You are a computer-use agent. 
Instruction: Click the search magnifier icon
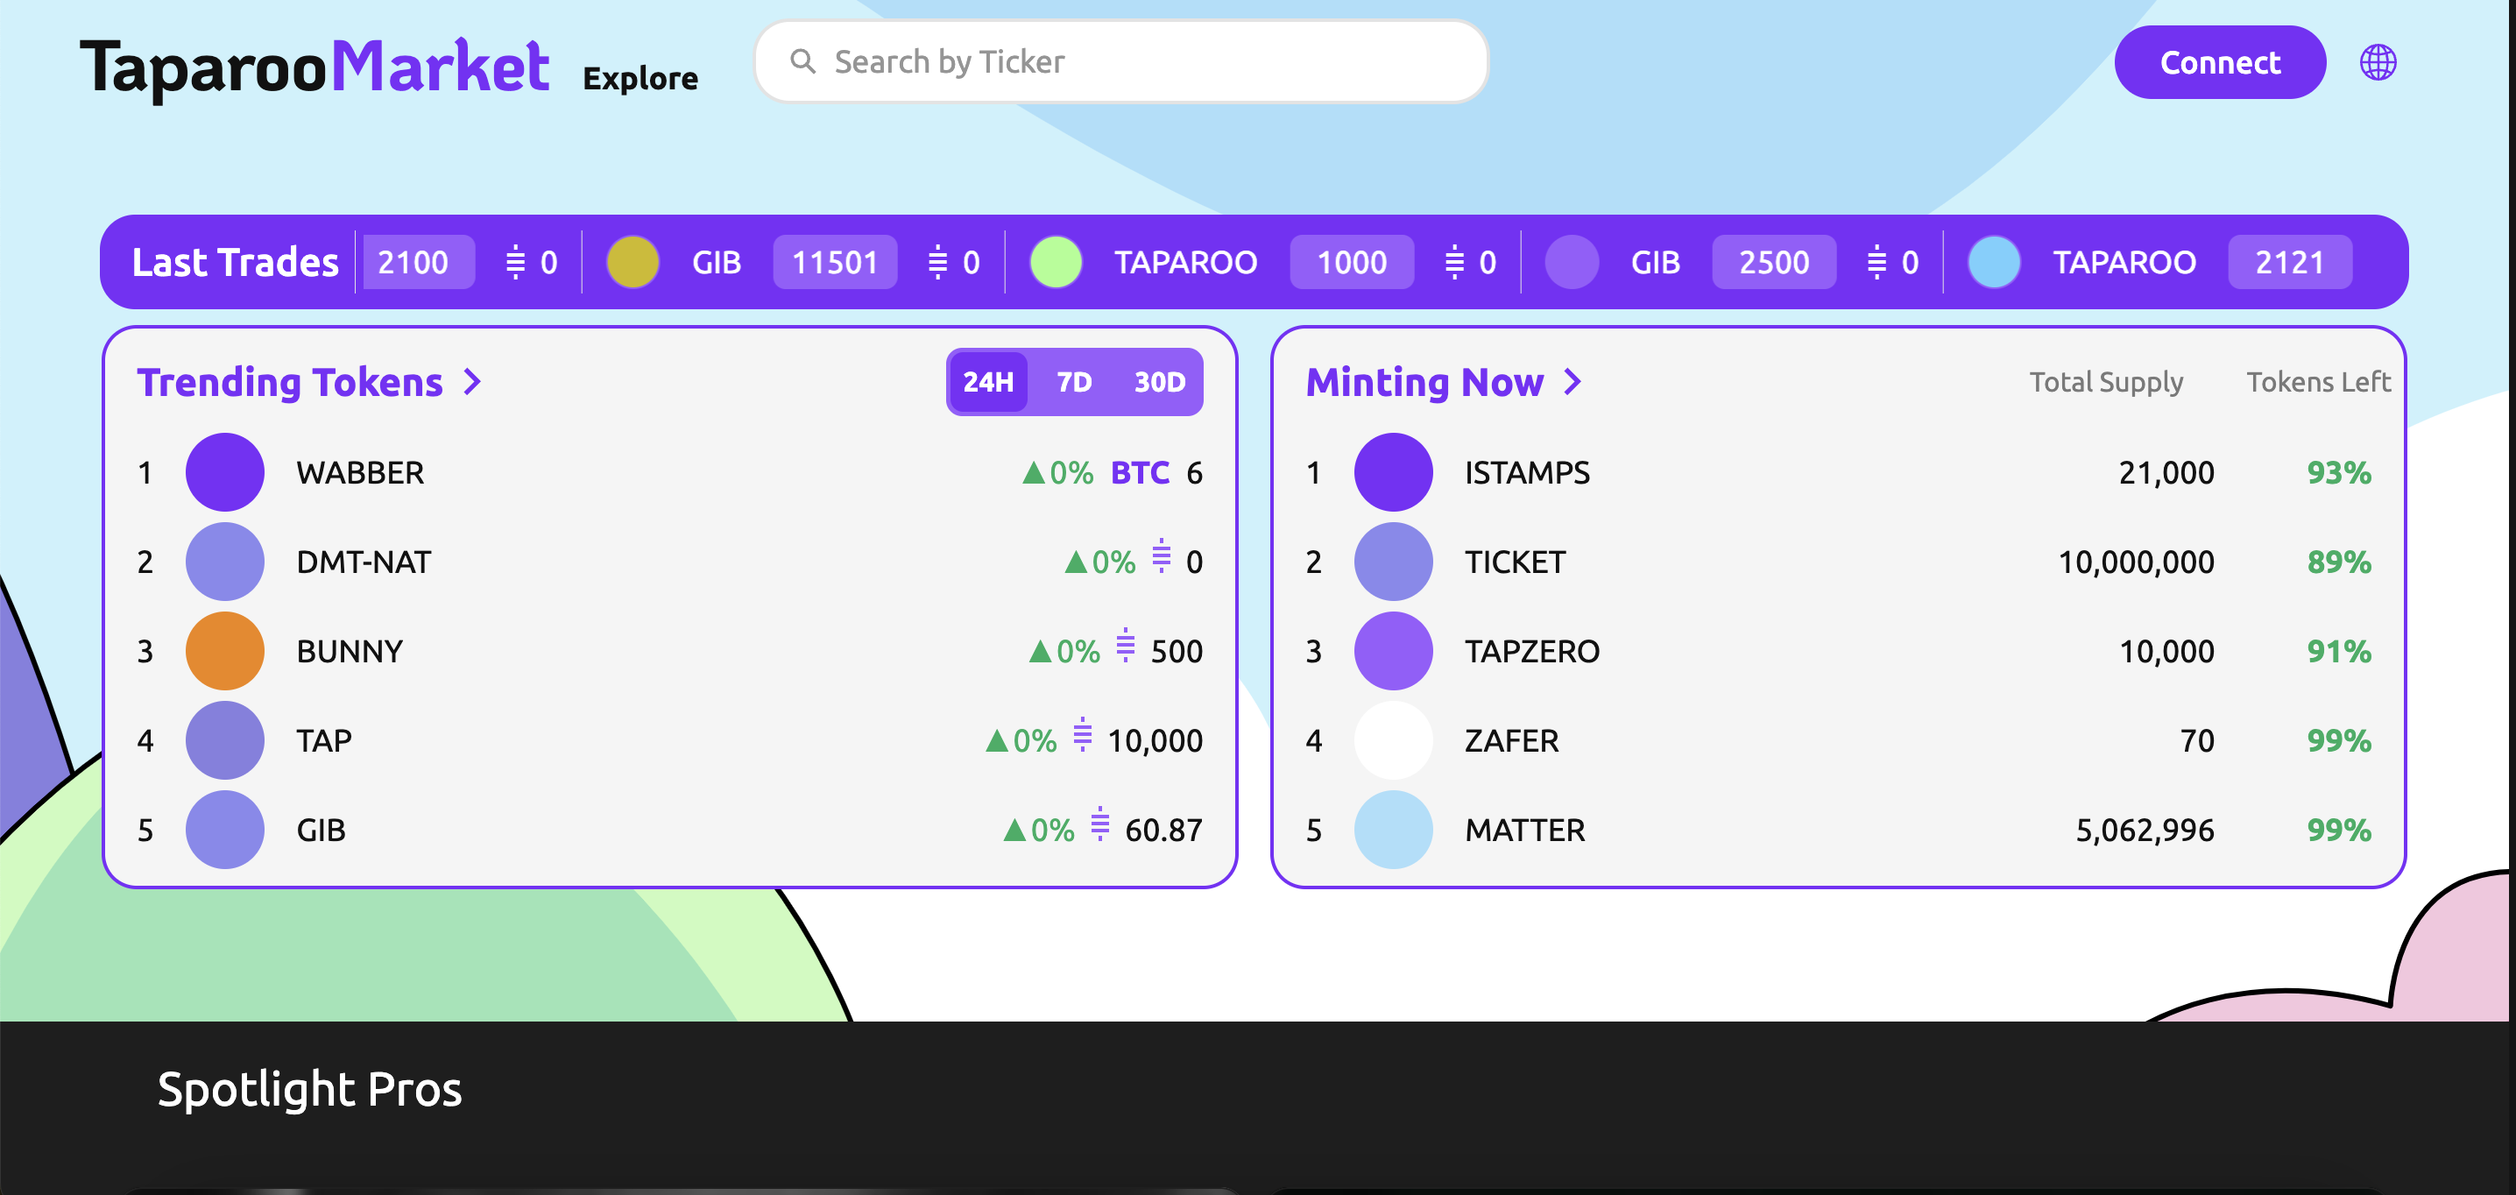802,61
